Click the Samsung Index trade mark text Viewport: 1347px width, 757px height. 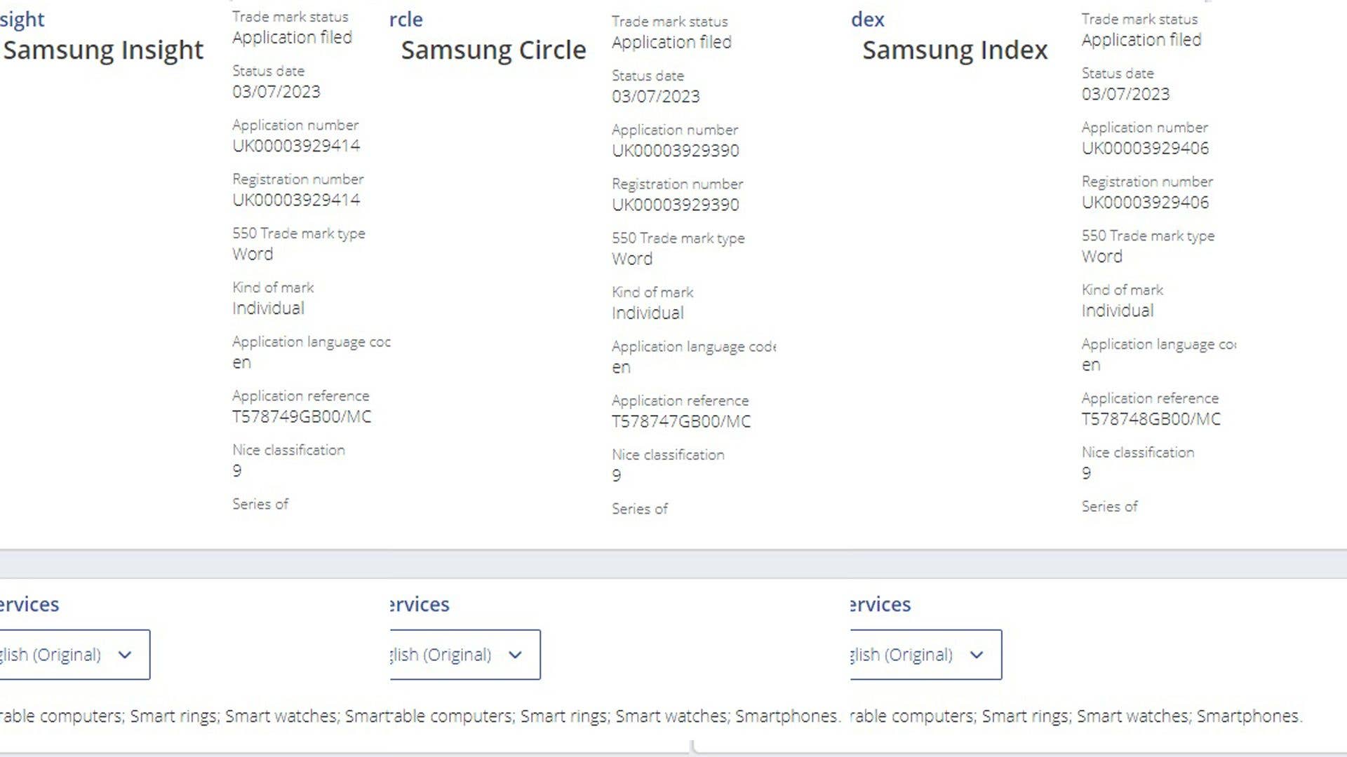(x=954, y=50)
